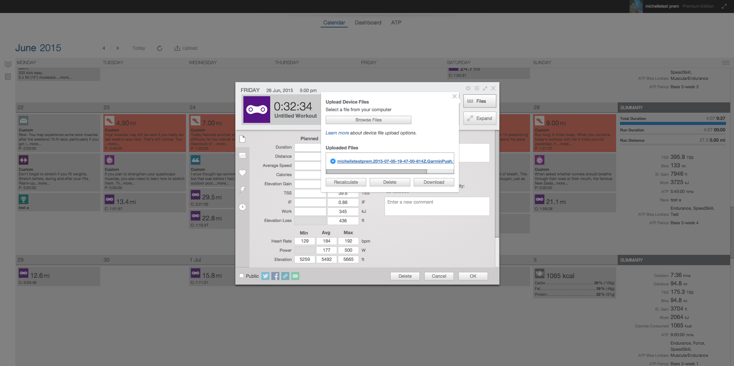Jump to Today on calendar
This screenshot has width=734, height=366.
(x=139, y=48)
